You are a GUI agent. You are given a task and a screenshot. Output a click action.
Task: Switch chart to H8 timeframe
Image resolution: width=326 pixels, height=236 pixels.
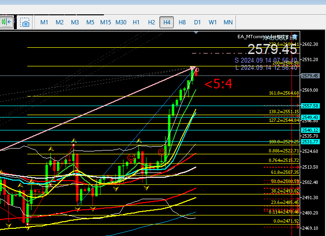click(182, 22)
